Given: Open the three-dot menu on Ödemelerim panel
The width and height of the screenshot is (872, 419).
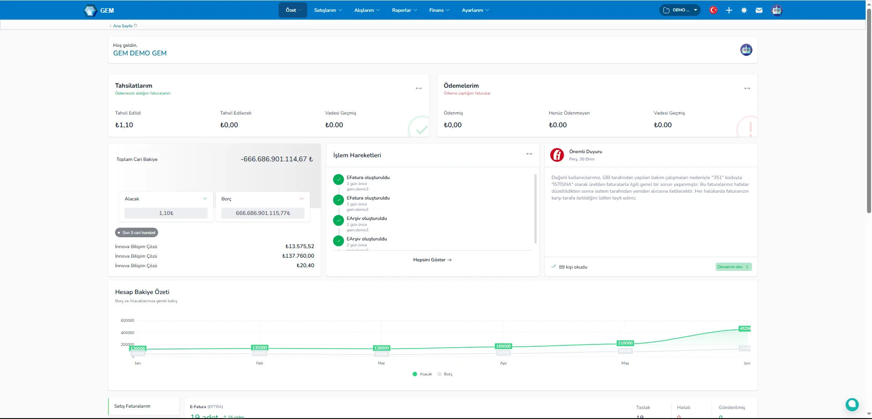Looking at the screenshot, I should click(x=747, y=88).
